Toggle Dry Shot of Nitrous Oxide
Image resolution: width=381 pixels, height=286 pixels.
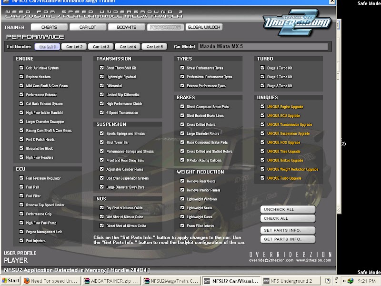102,208
